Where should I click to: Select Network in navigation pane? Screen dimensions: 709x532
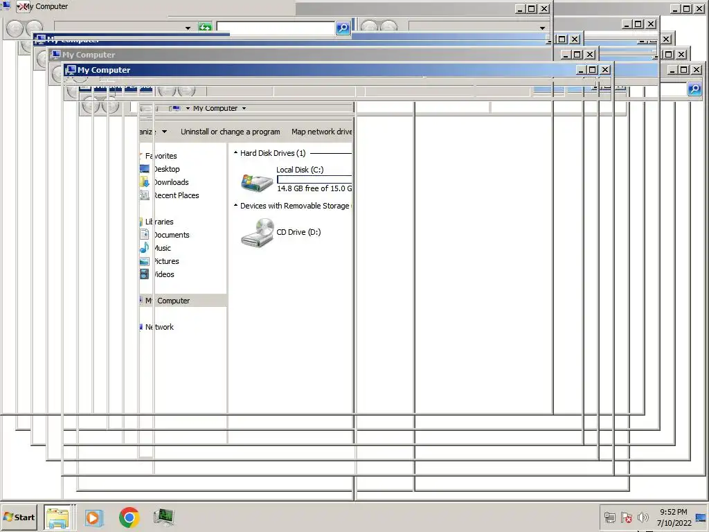click(x=159, y=327)
